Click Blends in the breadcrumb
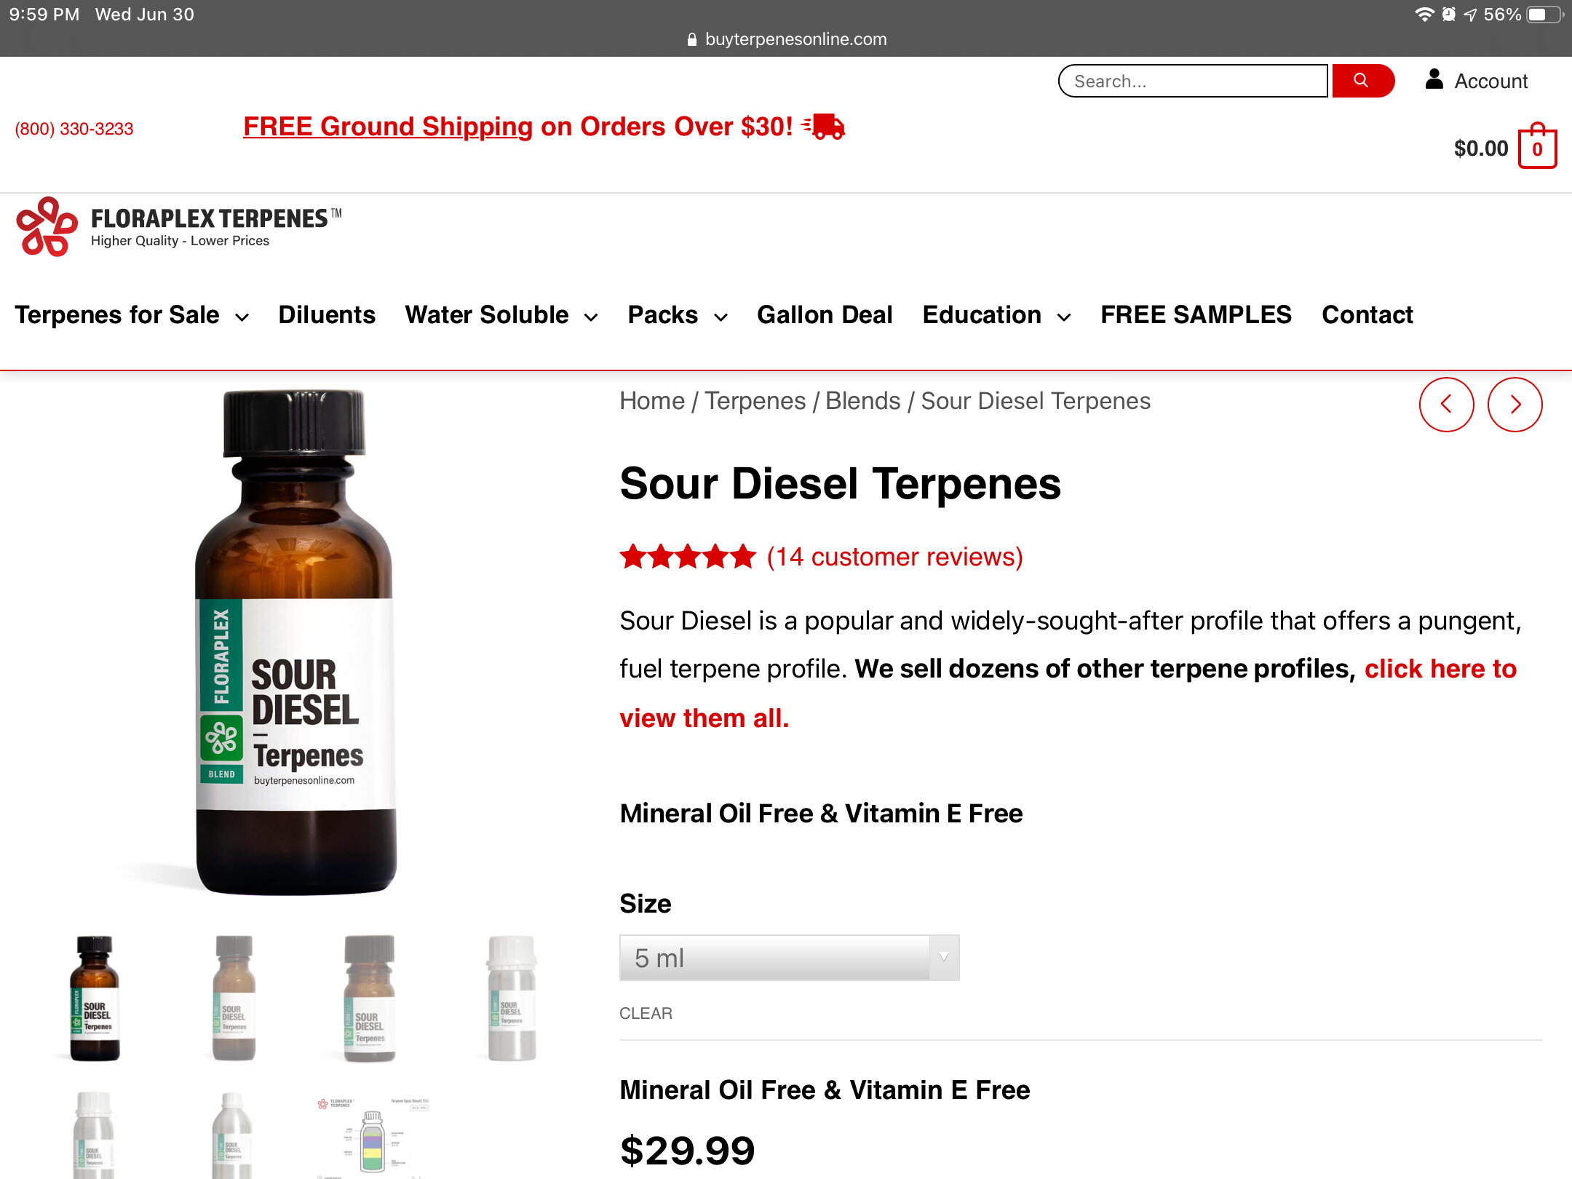This screenshot has width=1572, height=1179. point(862,401)
